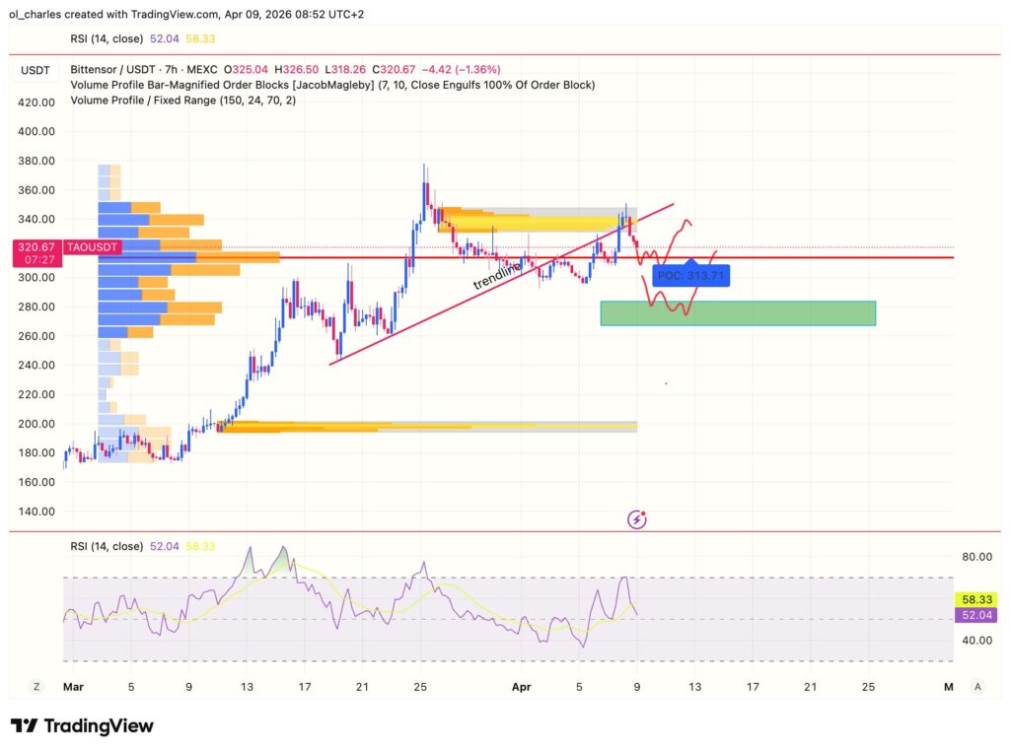1010x753 pixels.
Task: Click the lightning bolt events icon on chart
Action: click(635, 519)
